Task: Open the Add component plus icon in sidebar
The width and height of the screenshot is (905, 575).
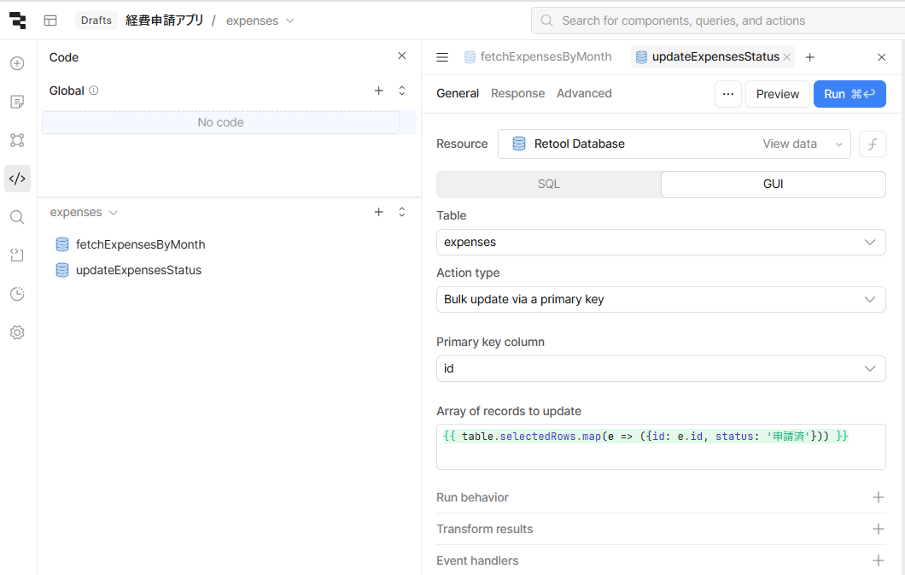Action: click(x=17, y=63)
